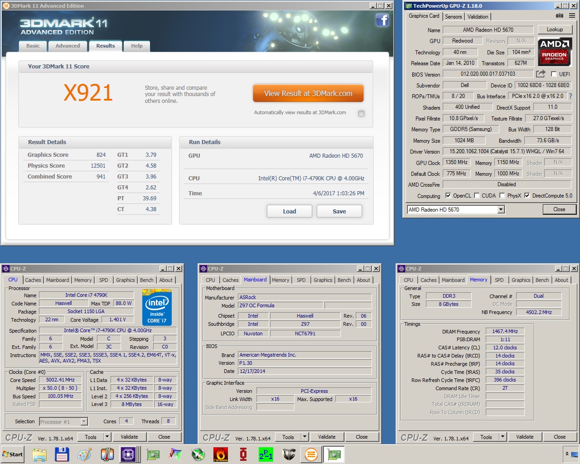
Task: Toggle the DirectCompute 5.0 checkbox
Action: coord(527,196)
